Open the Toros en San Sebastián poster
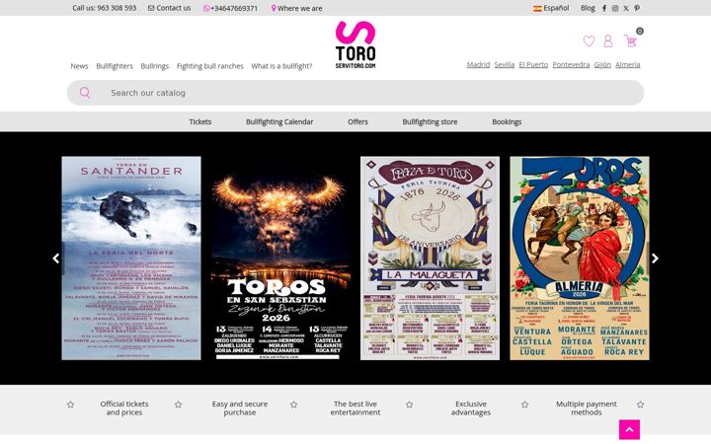 (x=280, y=259)
